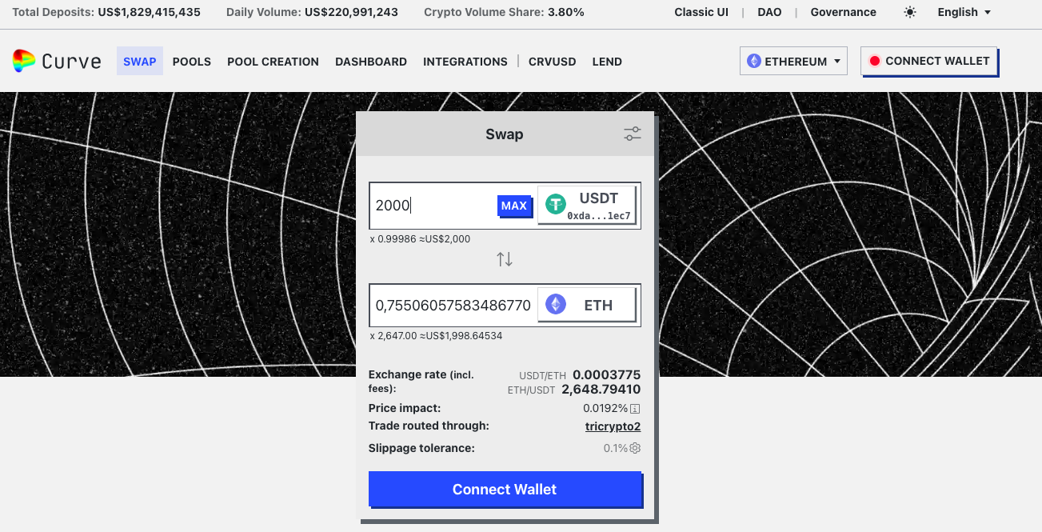Open the Lend section

[607, 62]
